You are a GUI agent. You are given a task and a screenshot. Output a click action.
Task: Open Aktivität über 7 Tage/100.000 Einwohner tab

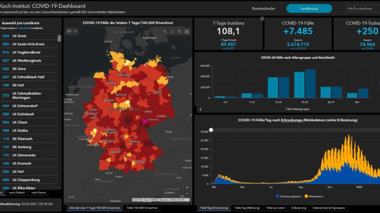(x=95, y=208)
